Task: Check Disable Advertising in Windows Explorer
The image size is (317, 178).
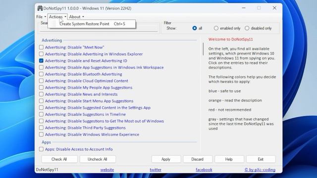Action: click(x=41, y=54)
